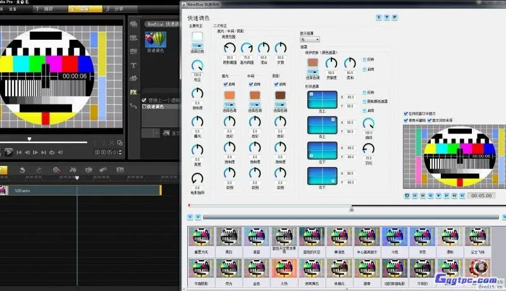Select the title (T) icon in the library sidebar
506x291 pixels.
(x=133, y=65)
